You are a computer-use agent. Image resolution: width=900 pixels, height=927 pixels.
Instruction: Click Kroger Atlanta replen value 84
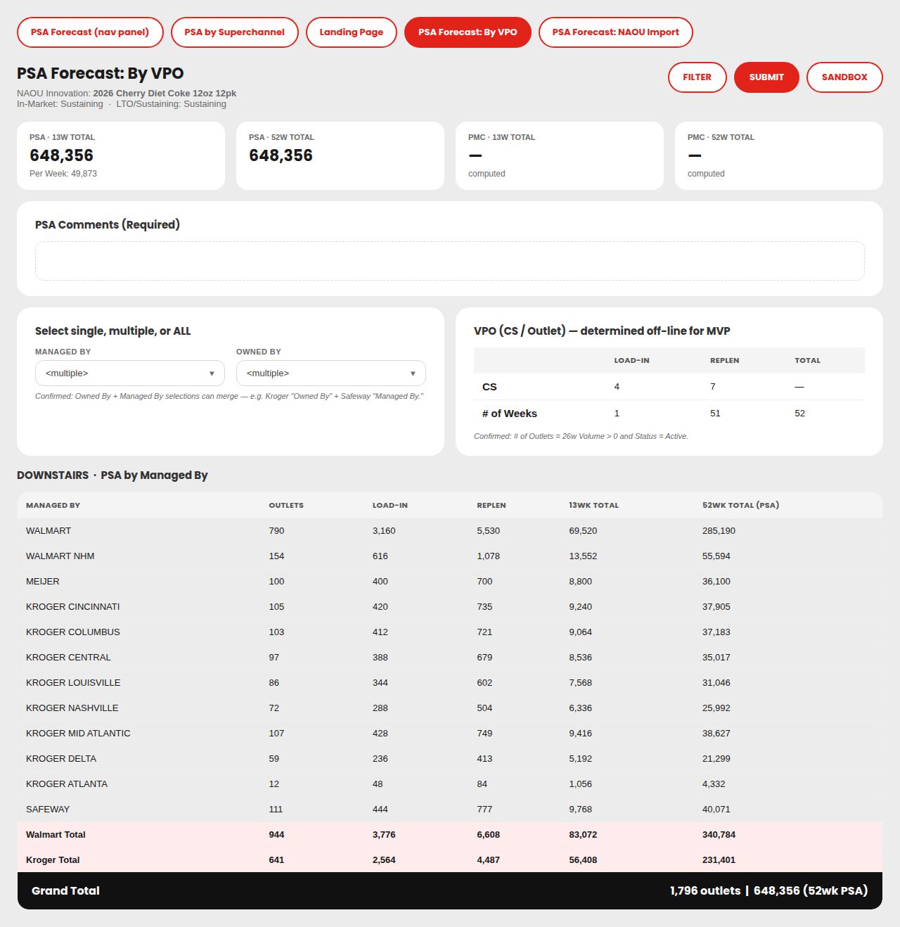click(482, 784)
